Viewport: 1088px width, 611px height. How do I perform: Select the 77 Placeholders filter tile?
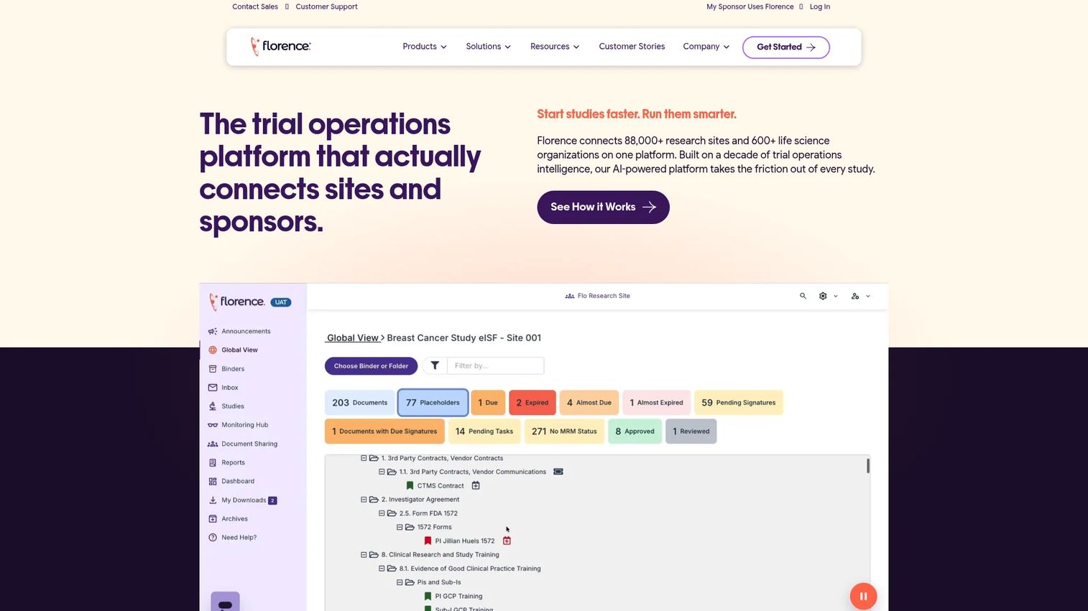433,403
